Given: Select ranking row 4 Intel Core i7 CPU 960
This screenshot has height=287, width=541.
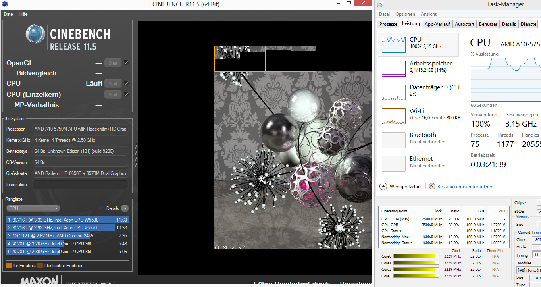Looking at the screenshot, I should tap(68, 244).
